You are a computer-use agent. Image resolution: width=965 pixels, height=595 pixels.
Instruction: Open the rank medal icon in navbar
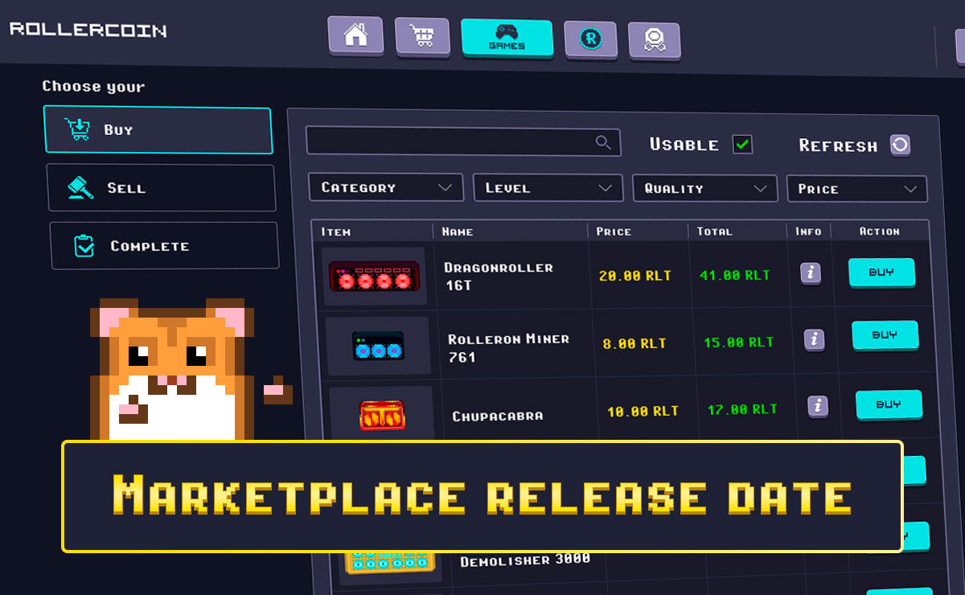point(653,40)
